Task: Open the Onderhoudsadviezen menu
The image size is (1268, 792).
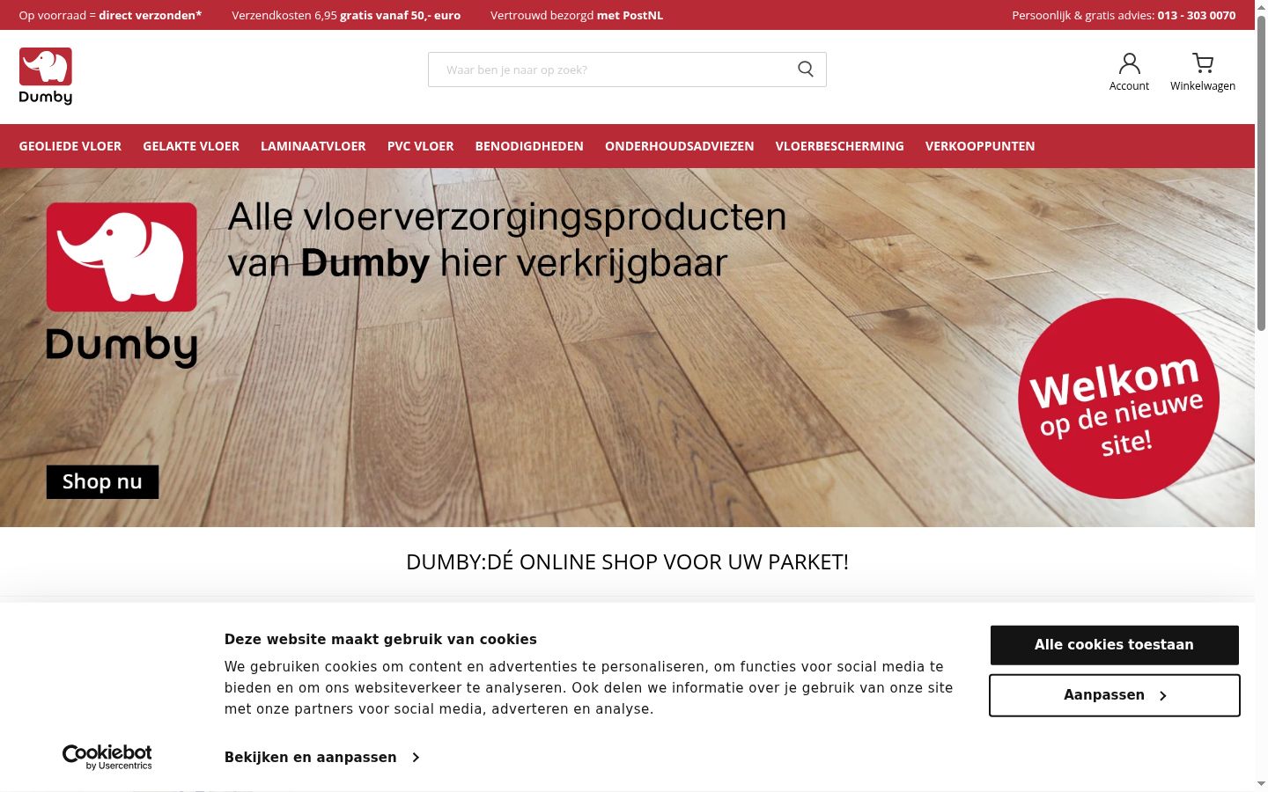Action: (x=680, y=146)
